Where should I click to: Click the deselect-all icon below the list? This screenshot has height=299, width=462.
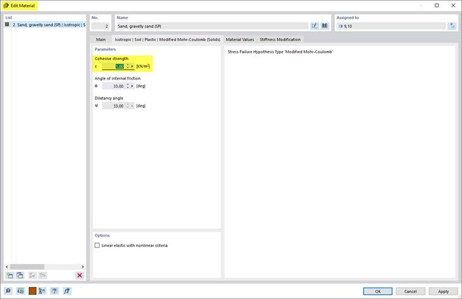click(43, 275)
